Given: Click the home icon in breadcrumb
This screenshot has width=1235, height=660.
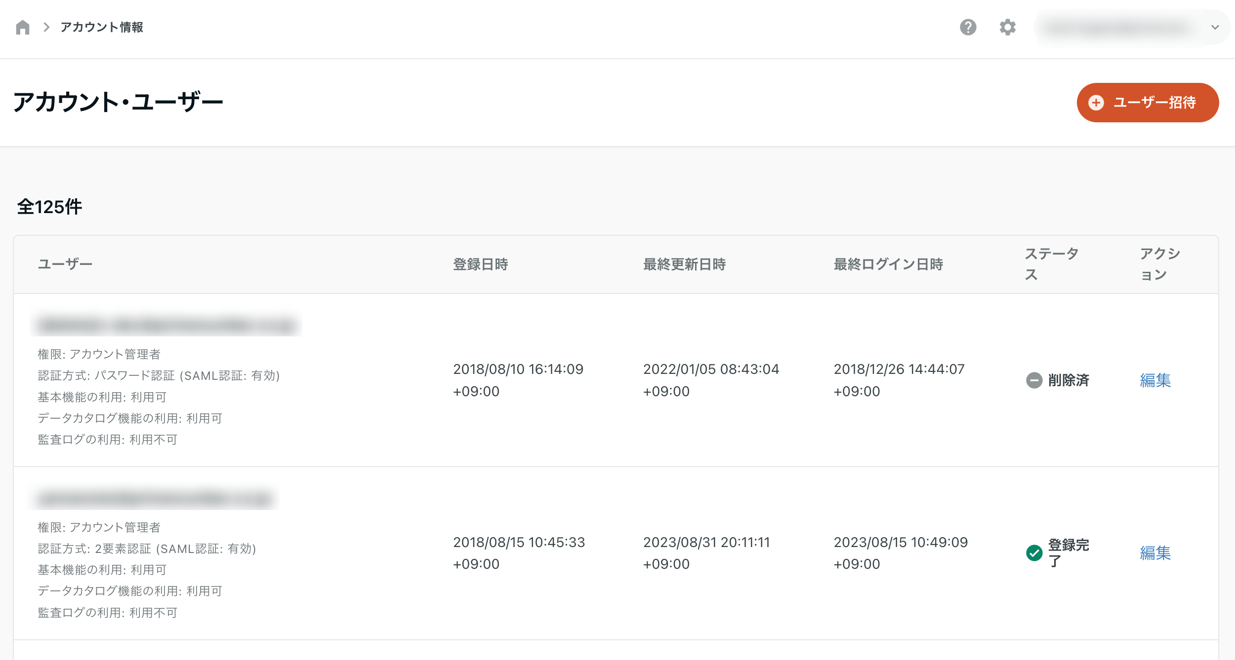Looking at the screenshot, I should point(23,27).
